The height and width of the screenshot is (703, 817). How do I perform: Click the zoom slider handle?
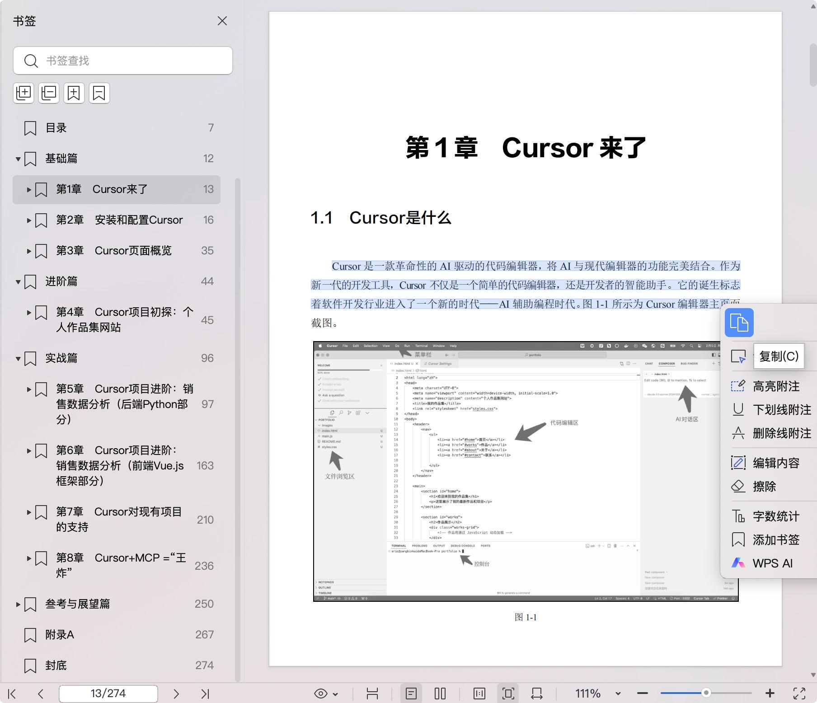[706, 693]
